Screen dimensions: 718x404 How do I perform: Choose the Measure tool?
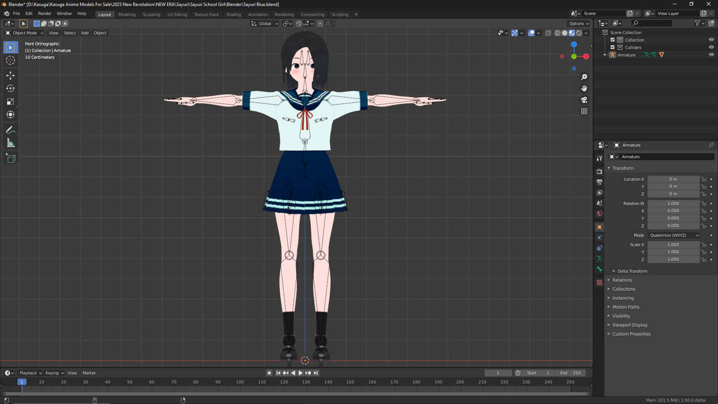[11, 143]
